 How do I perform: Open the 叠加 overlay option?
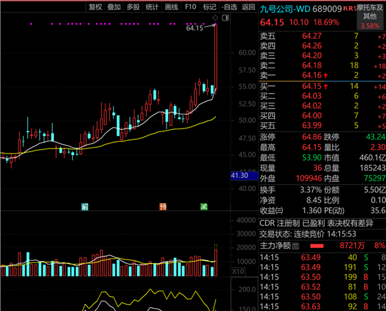point(114,7)
